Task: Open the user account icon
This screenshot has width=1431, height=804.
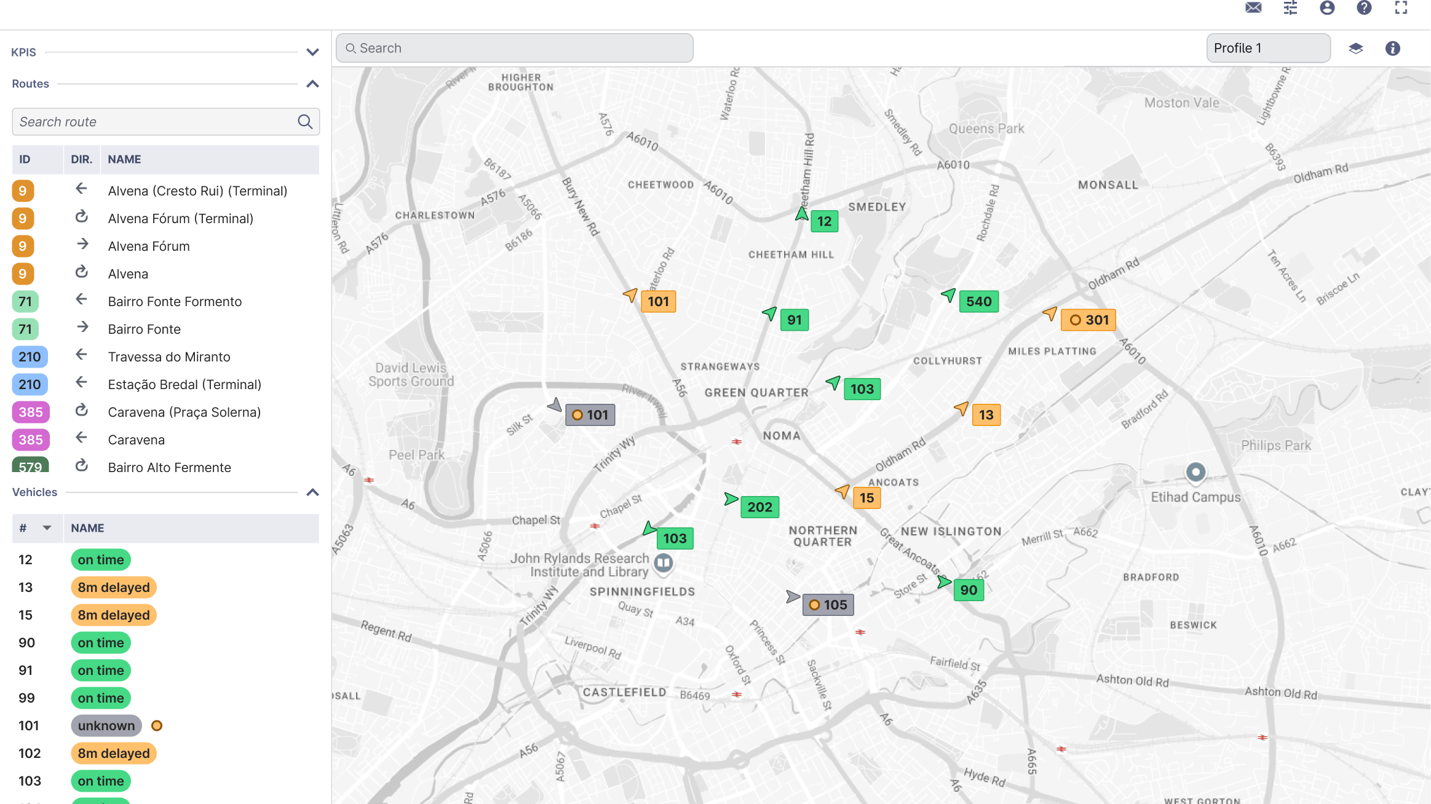Action: (x=1327, y=8)
